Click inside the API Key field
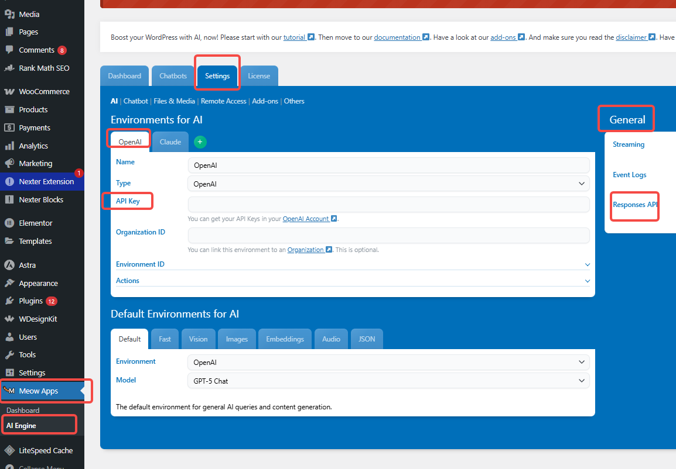 click(x=388, y=204)
